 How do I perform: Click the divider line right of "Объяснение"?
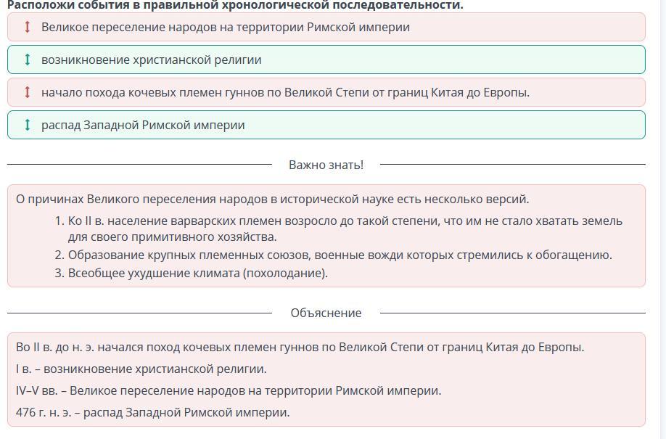coord(512,313)
